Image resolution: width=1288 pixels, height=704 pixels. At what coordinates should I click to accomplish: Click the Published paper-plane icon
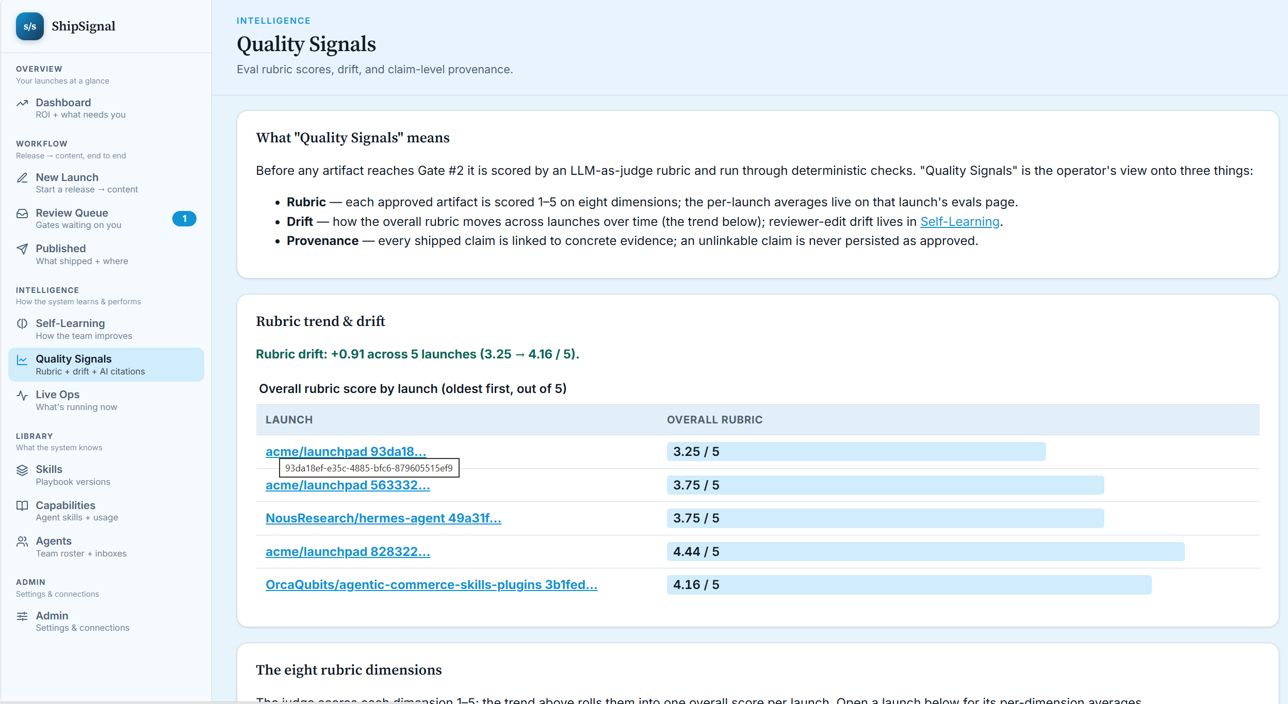pos(22,249)
